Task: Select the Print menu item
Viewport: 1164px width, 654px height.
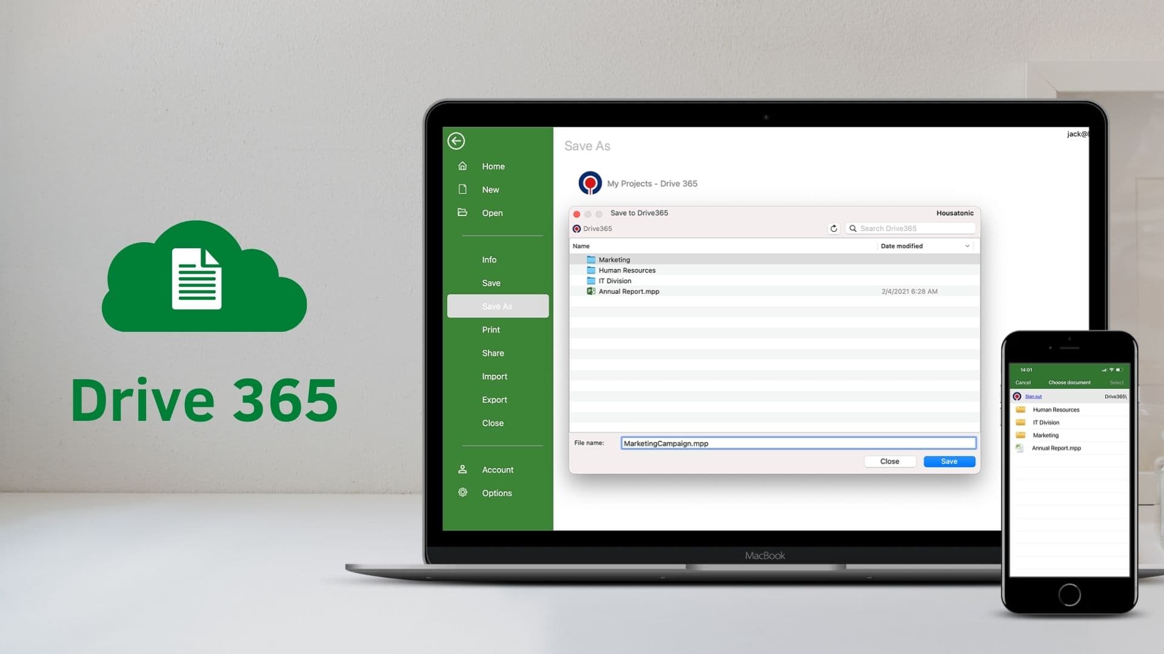Action: (x=491, y=329)
